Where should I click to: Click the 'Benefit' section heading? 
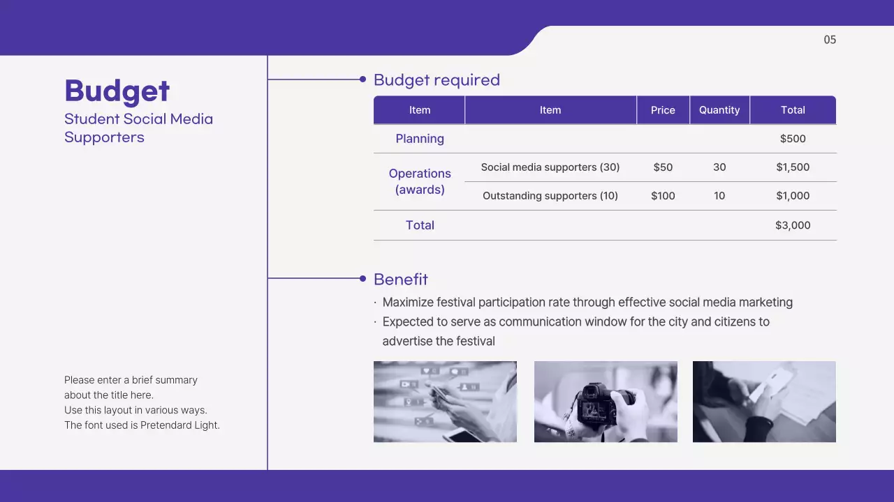401,280
